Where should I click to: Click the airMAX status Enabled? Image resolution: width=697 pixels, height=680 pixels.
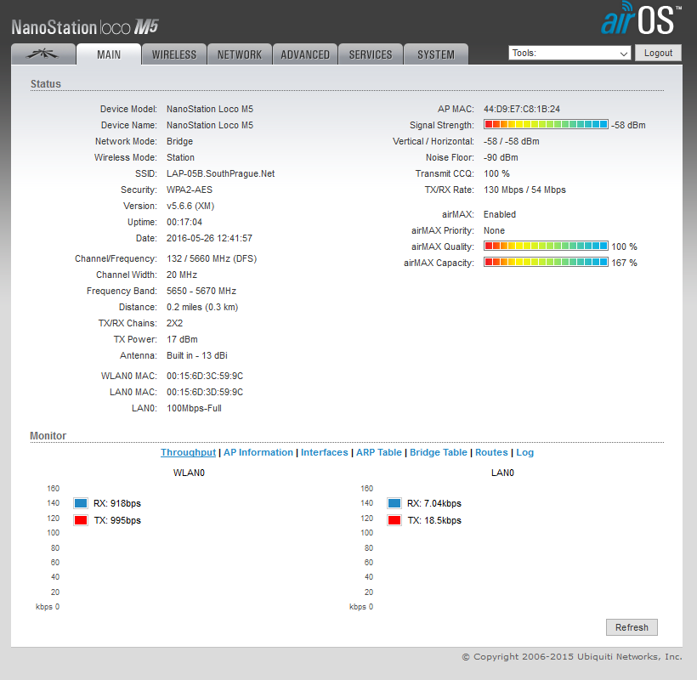[500, 214]
